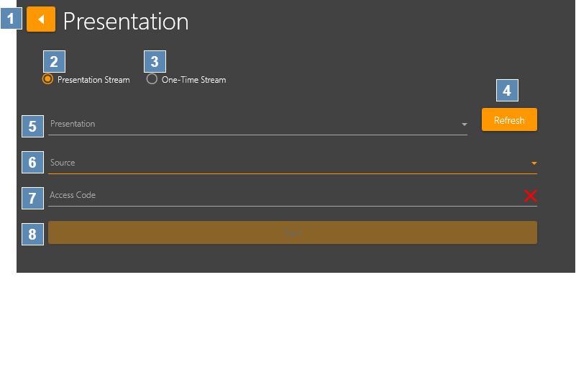Click the red X beside Access Code
The width and height of the screenshot is (576, 380).
coord(531,196)
